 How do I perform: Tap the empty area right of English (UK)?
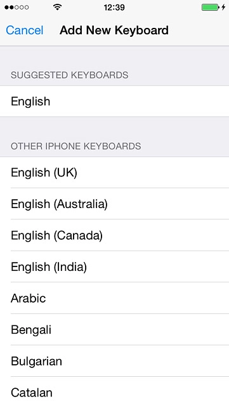pos(153,172)
